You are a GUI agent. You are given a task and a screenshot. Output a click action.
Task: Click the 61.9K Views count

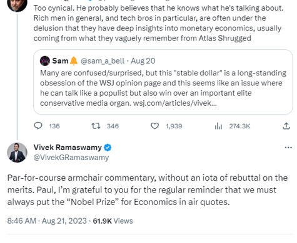click(113, 221)
